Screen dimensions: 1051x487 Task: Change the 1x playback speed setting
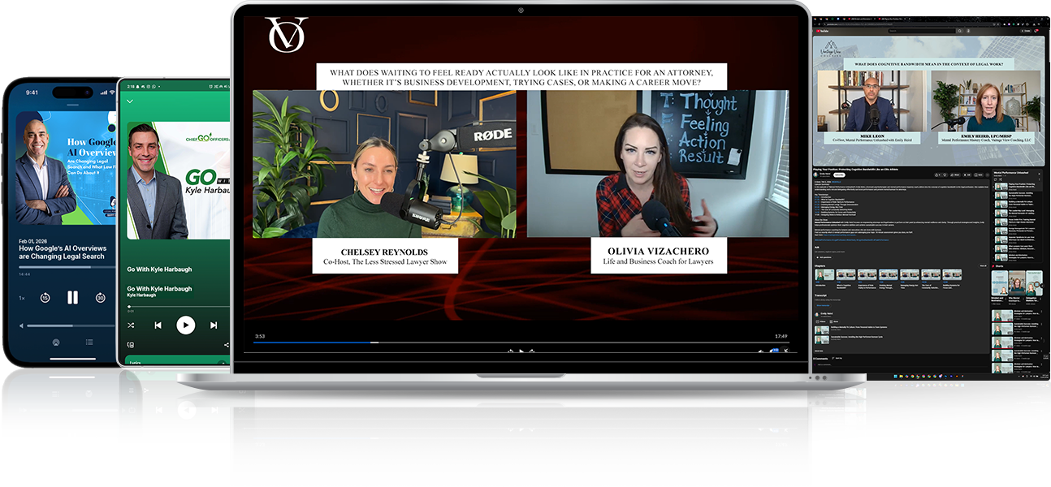pos(22,298)
